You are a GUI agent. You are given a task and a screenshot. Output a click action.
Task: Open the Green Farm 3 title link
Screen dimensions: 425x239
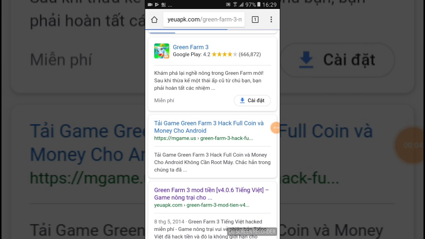pos(191,47)
